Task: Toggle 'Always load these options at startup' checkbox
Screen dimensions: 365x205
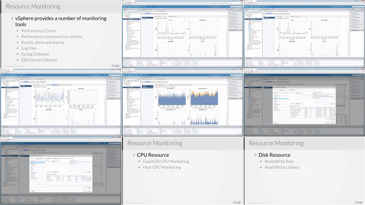Action: tap(60, 158)
